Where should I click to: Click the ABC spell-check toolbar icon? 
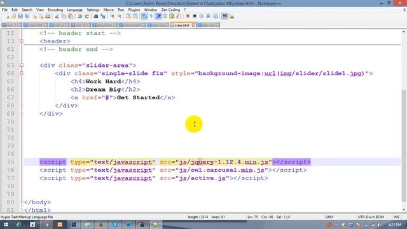pyautogui.click(x=224, y=17)
